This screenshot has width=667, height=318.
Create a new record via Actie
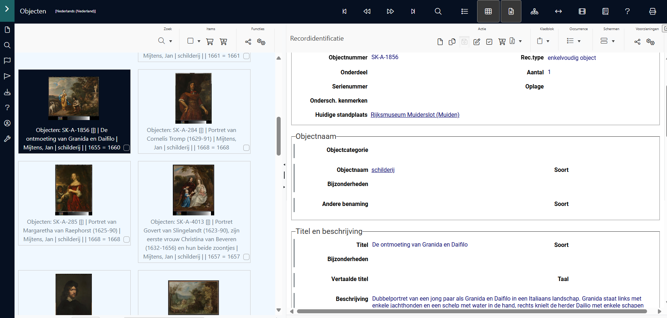pyautogui.click(x=440, y=42)
